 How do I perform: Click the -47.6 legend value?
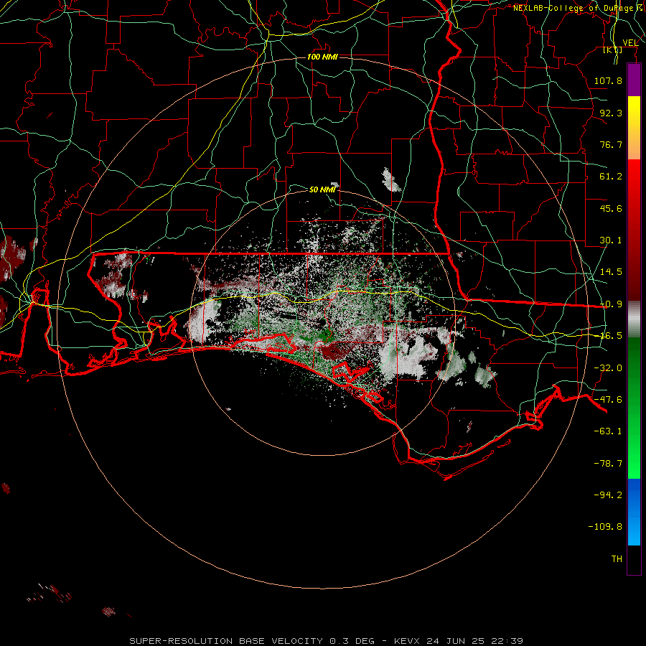coord(608,400)
